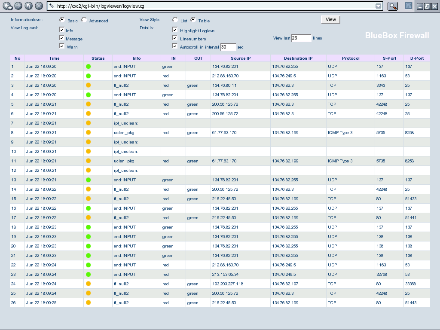
Task: Click the Autoscroll interval seconds field
Action: (228, 47)
